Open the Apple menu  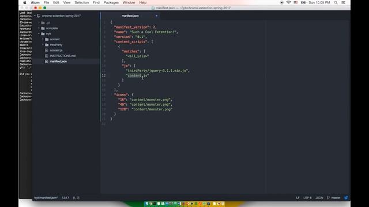[25, 2]
